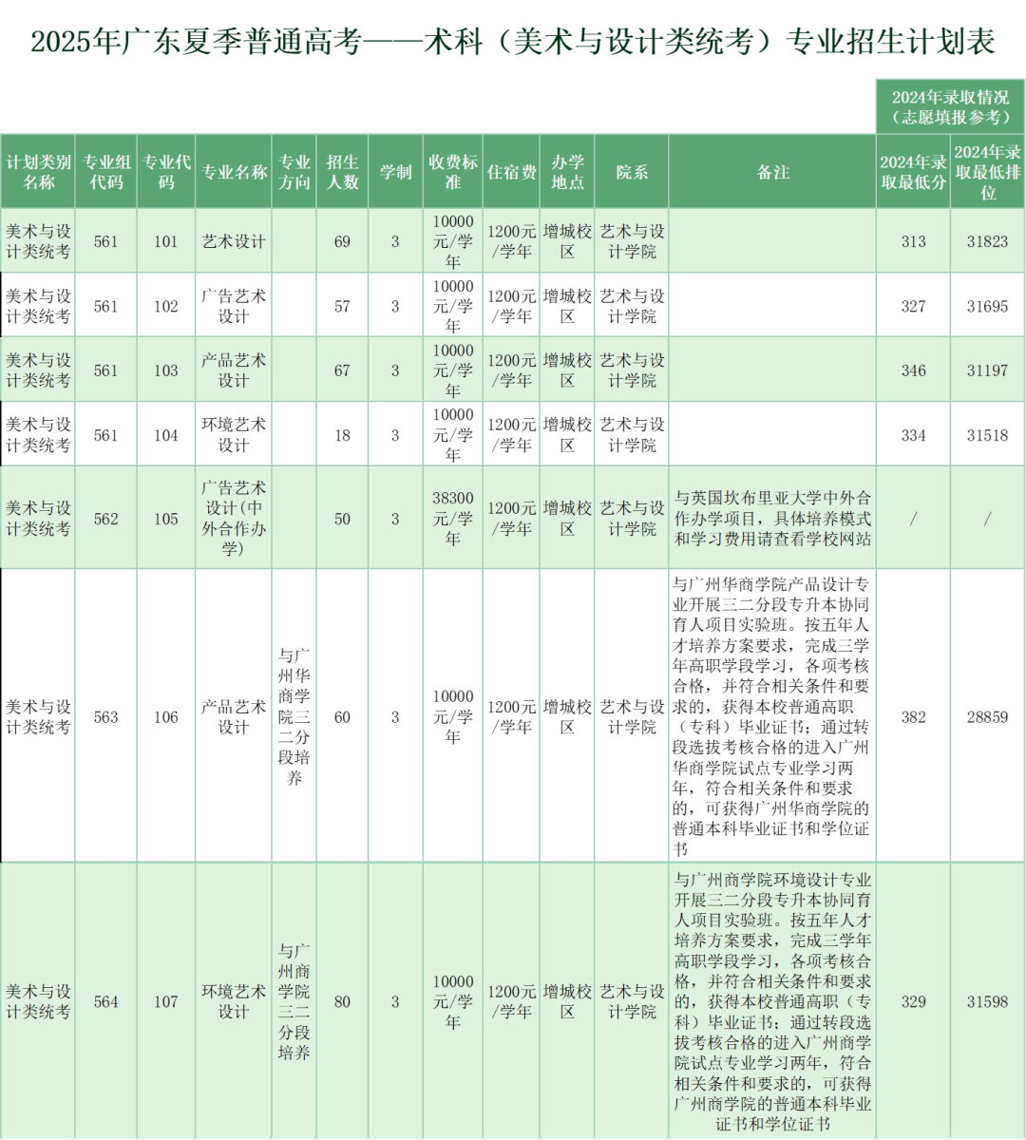The width and height of the screenshot is (1026, 1140).
Task: Click direction cell 与广州商学院三二分段培养
Action: [x=294, y=1001]
